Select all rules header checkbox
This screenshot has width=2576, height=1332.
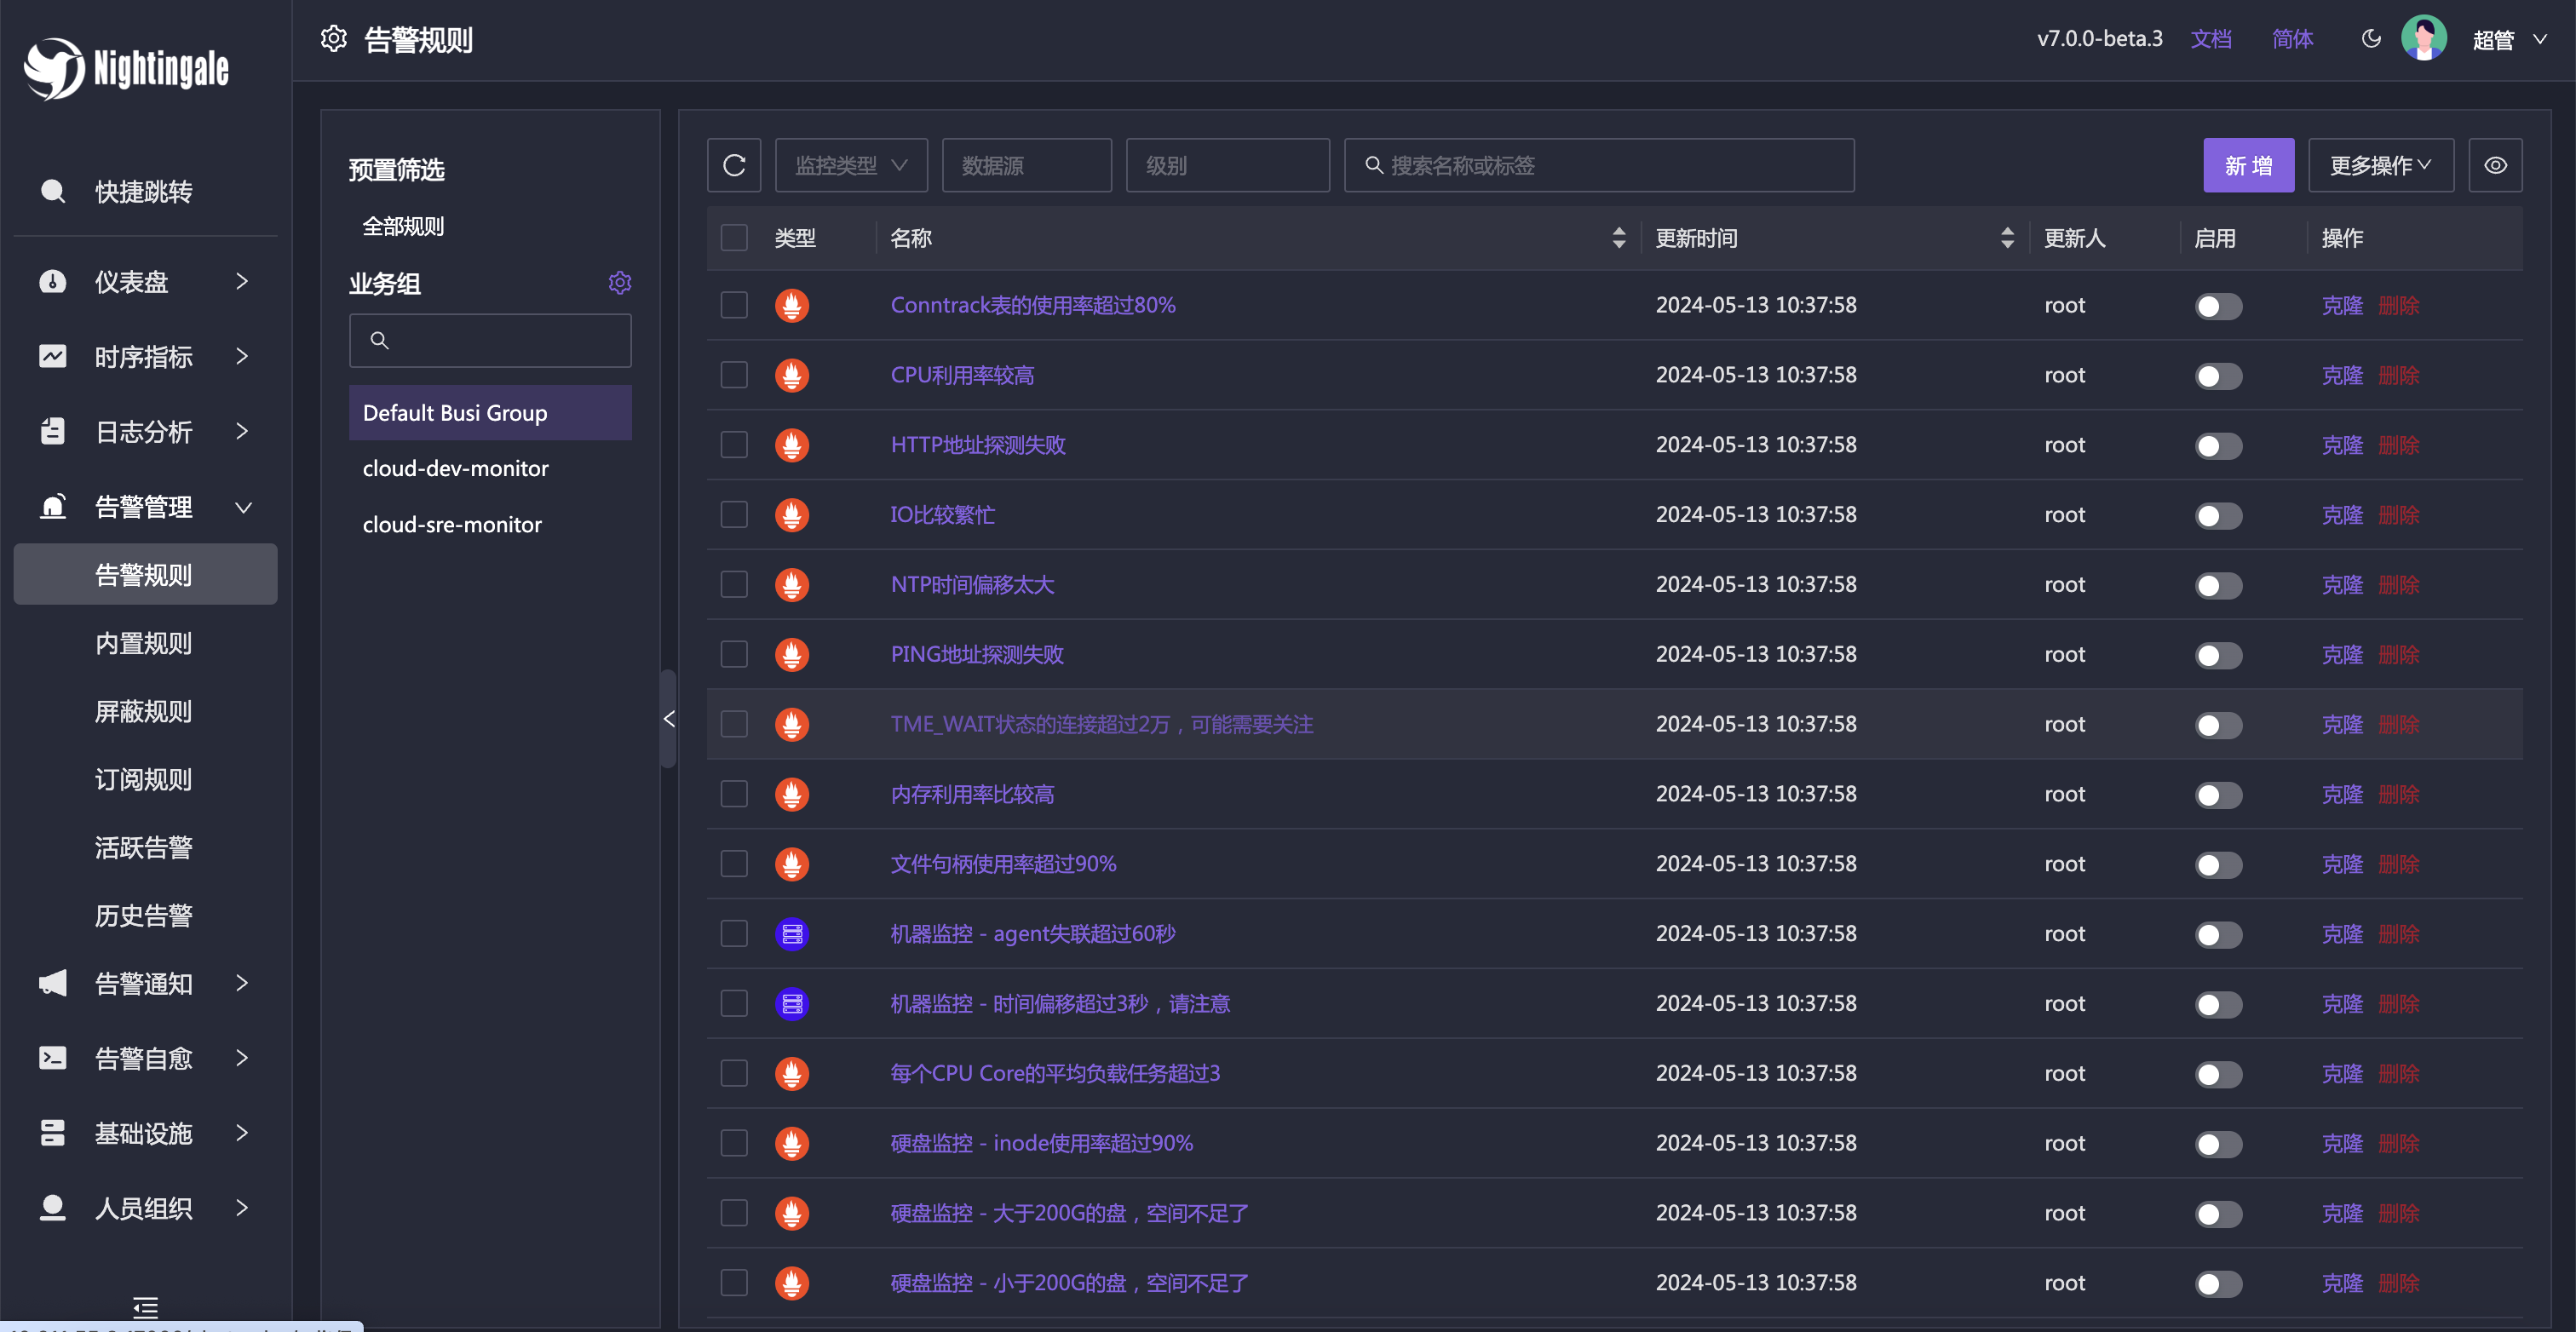pyautogui.click(x=734, y=238)
